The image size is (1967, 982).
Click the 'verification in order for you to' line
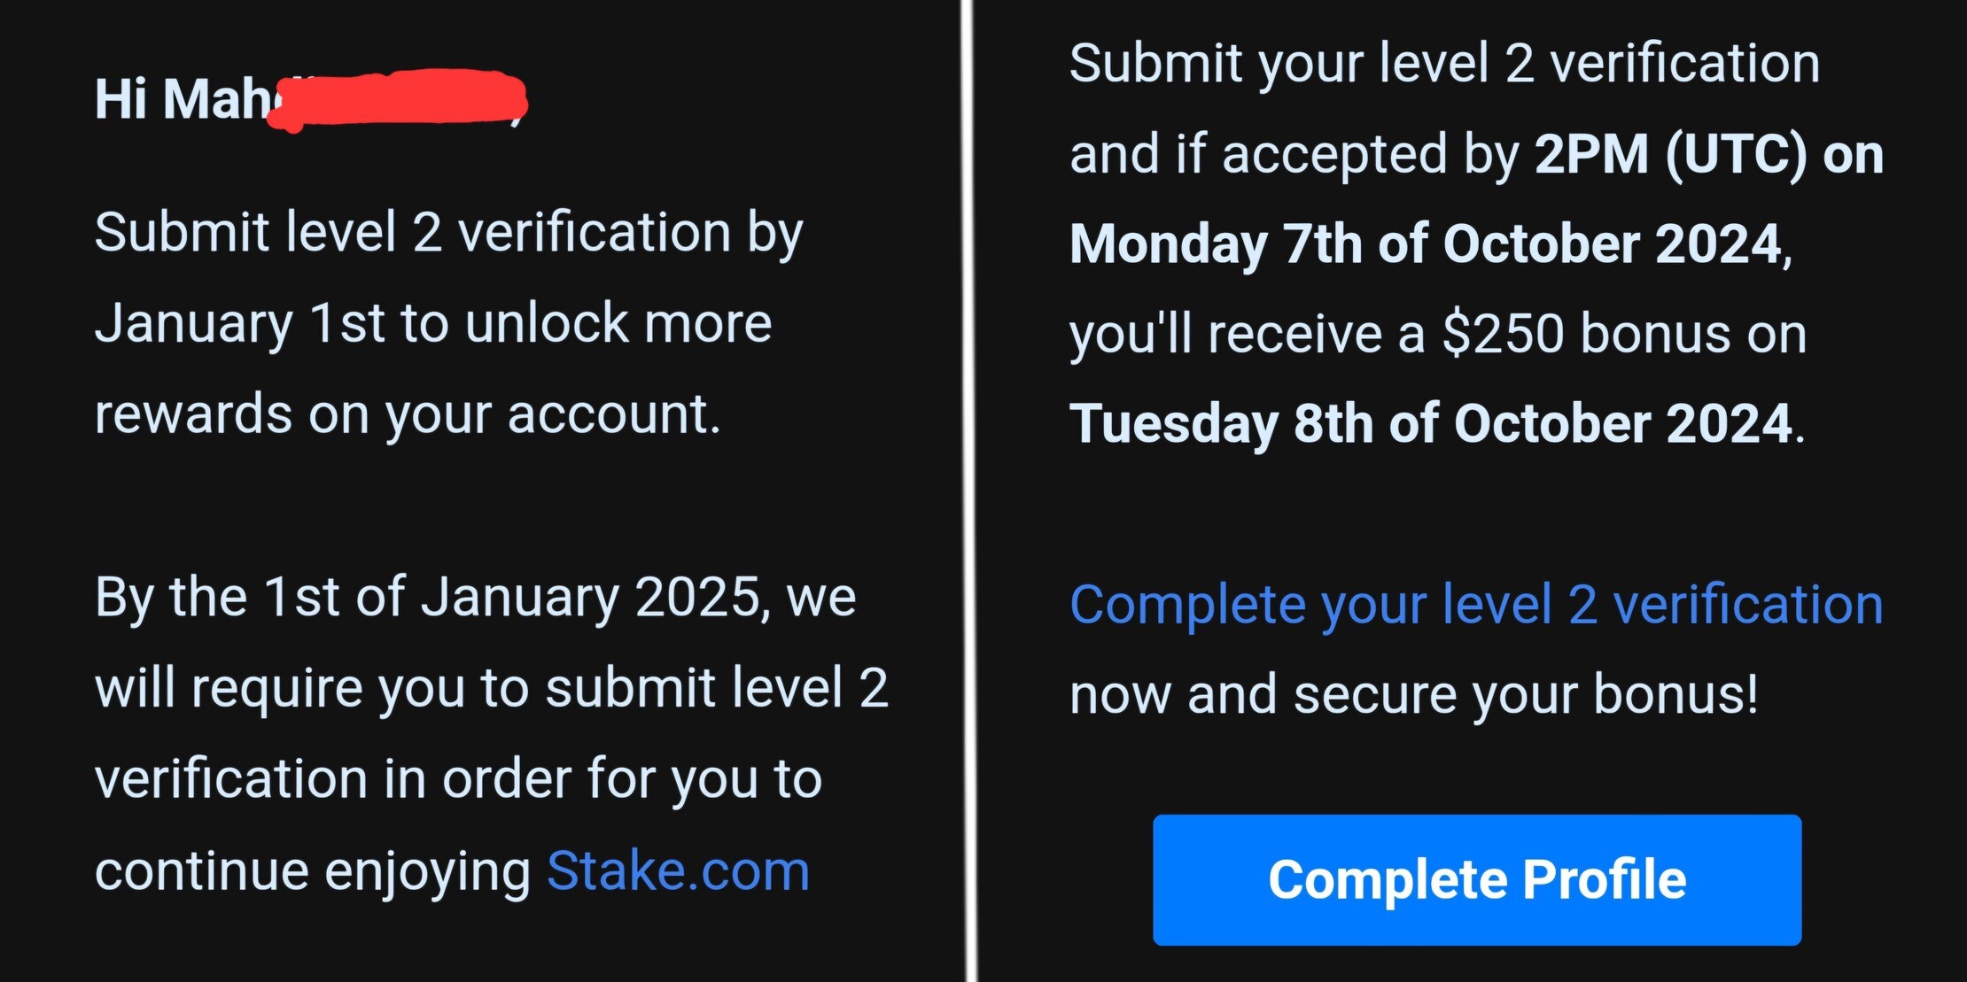coord(459,779)
